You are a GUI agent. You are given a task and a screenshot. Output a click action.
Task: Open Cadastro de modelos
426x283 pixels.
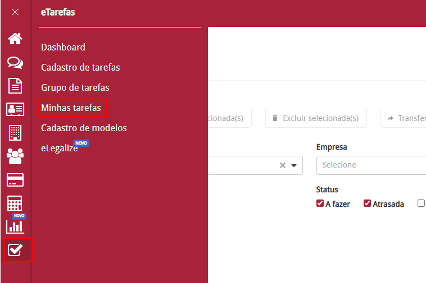click(84, 128)
